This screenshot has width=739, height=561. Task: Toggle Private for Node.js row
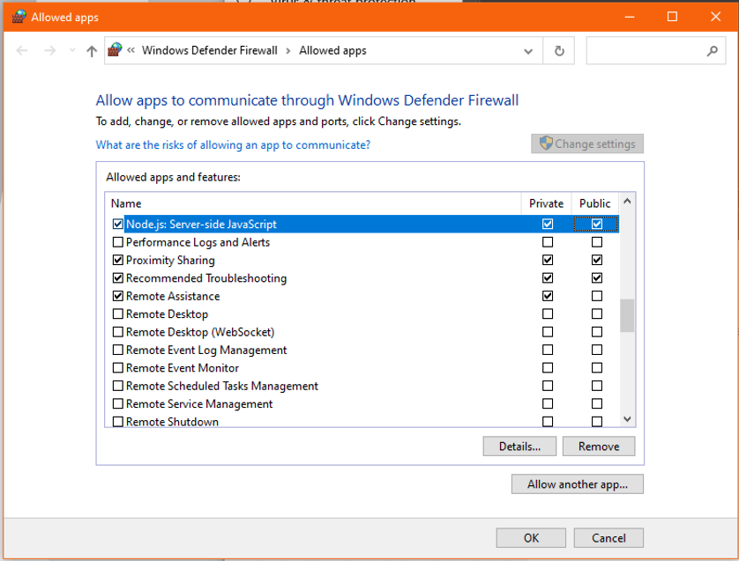[x=548, y=224]
